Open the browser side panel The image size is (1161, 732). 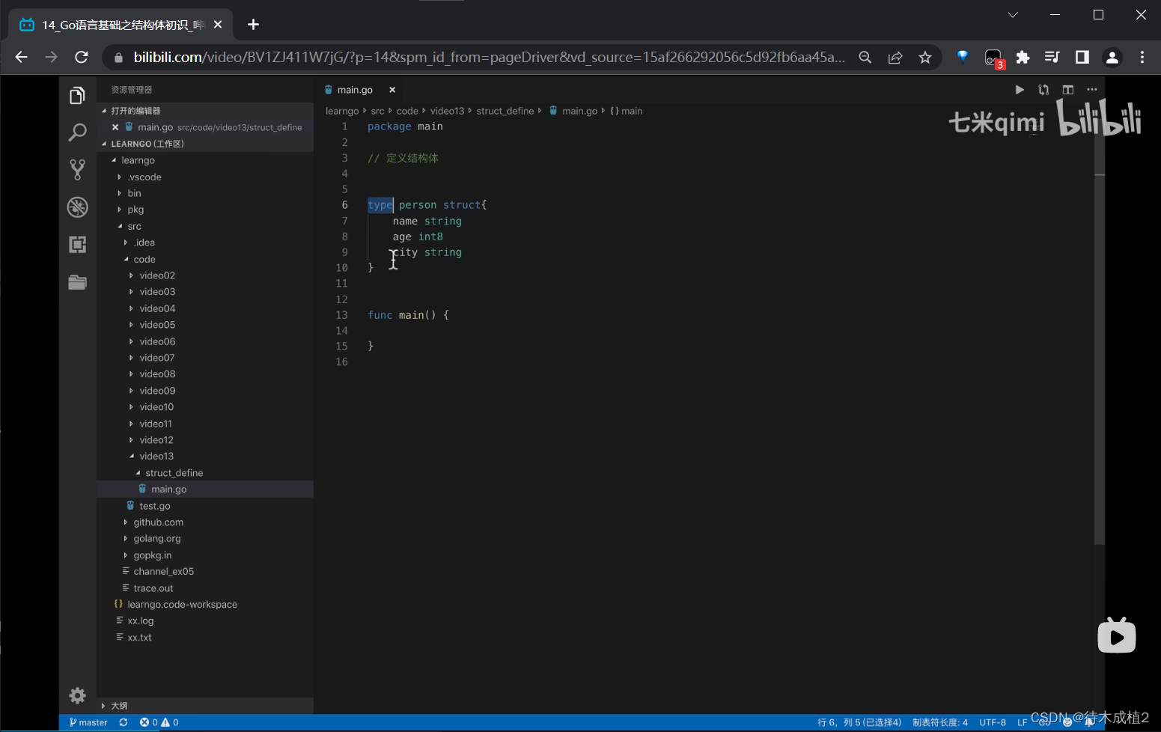(x=1082, y=58)
